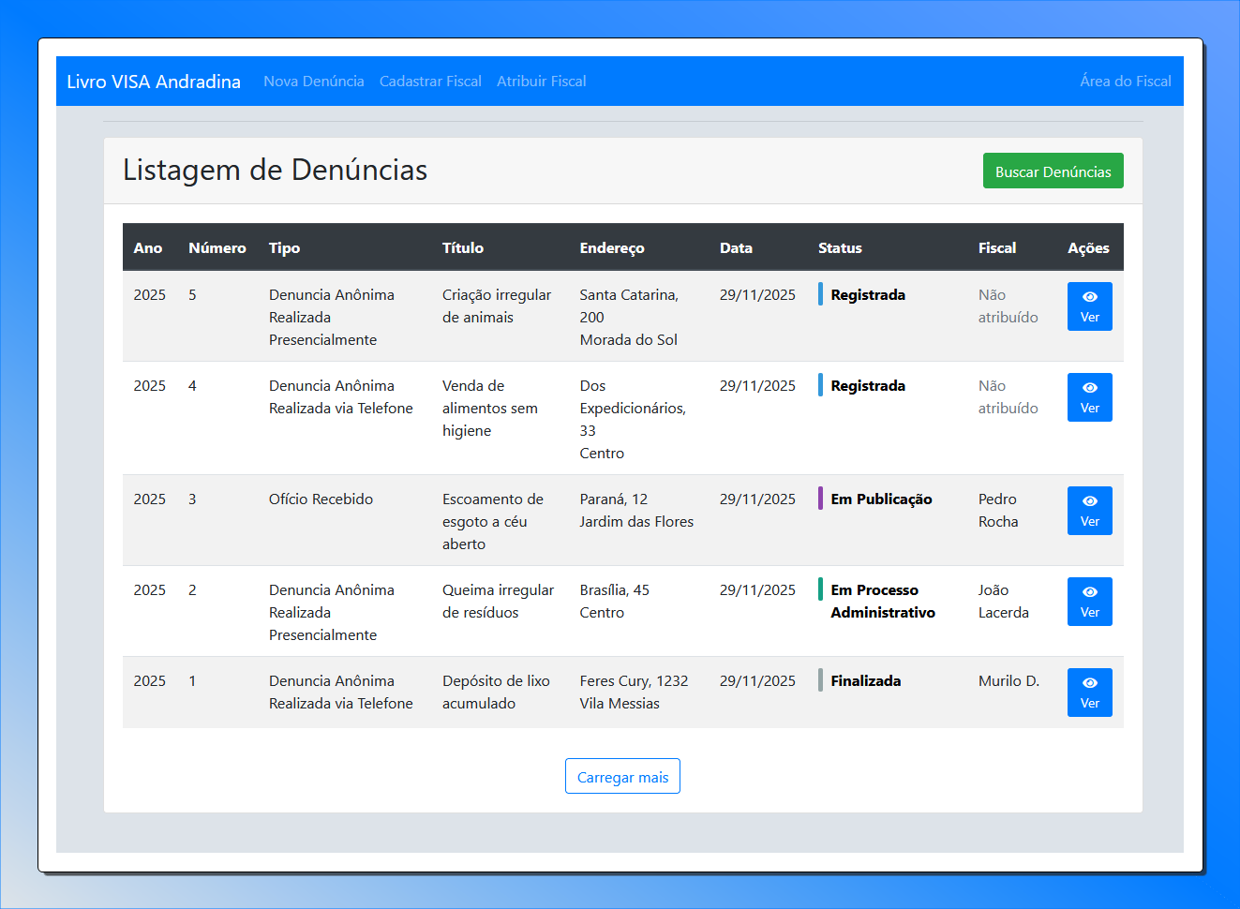The height and width of the screenshot is (909, 1240).
Task: Load more complaints with Carregar mais
Action: click(x=622, y=777)
